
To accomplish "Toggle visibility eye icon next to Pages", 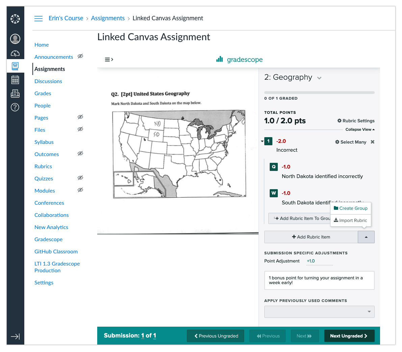I will point(80,117).
